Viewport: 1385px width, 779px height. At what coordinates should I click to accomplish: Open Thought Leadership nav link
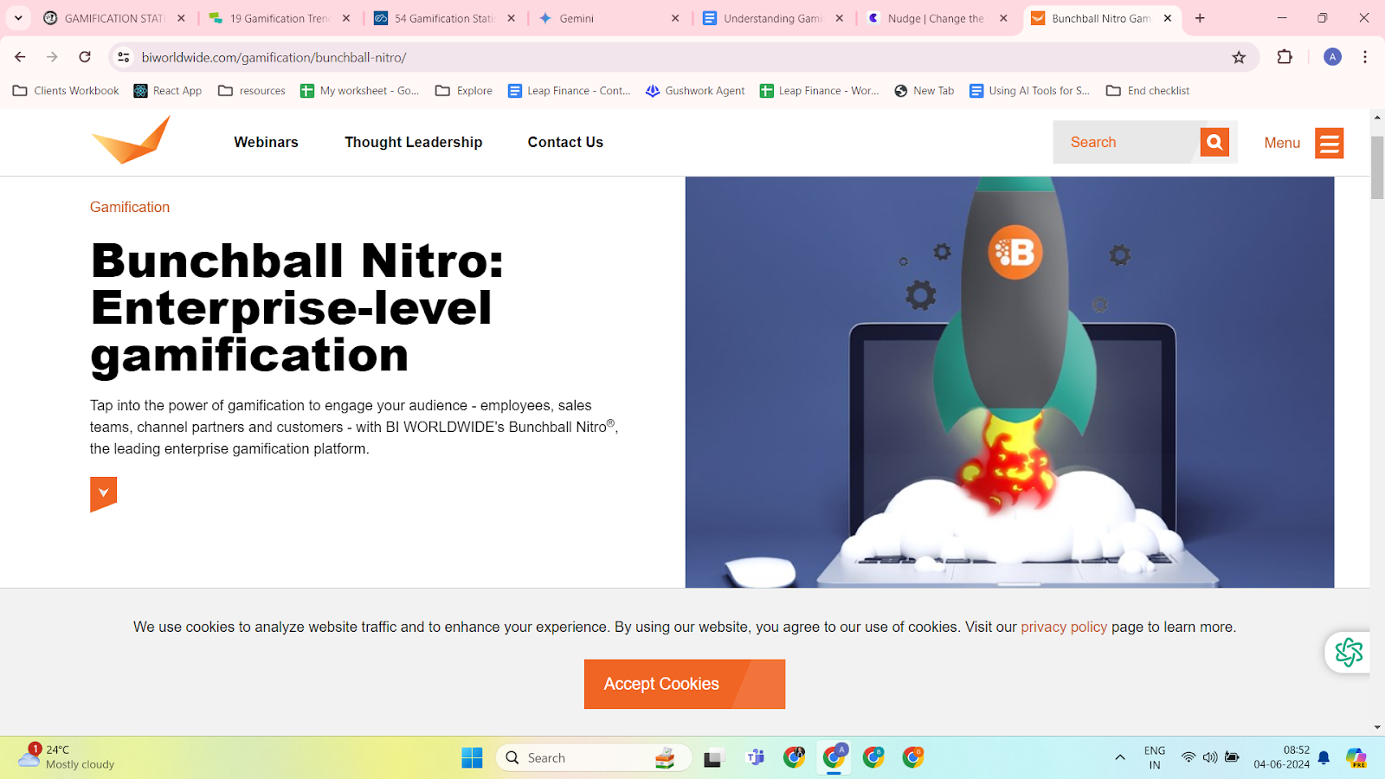(x=413, y=142)
